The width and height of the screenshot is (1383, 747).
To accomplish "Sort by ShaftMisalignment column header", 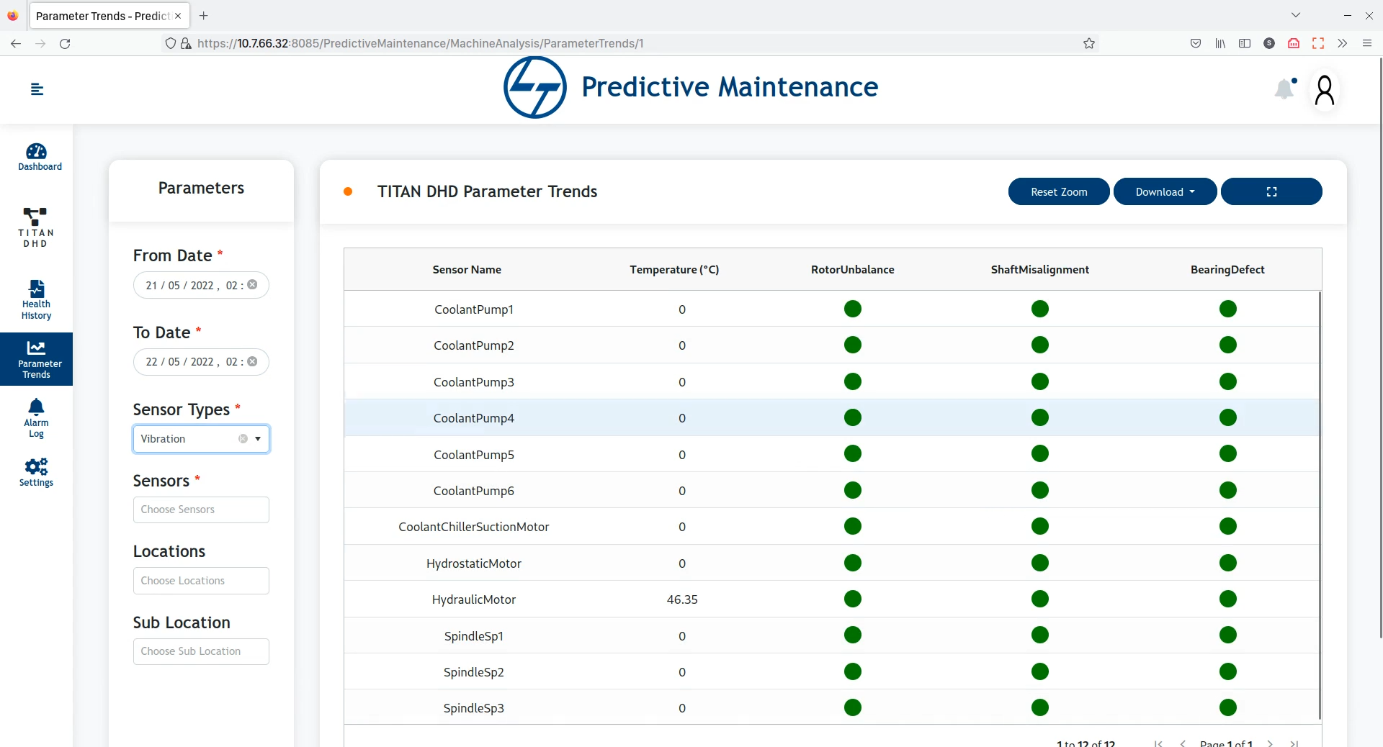I will pyautogui.click(x=1039, y=270).
